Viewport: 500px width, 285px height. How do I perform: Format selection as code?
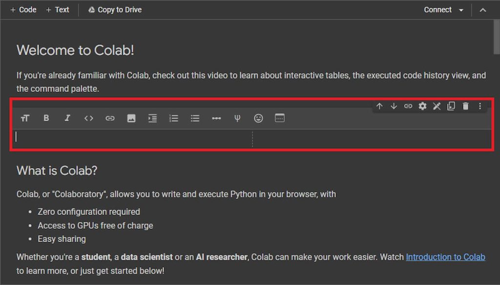pyautogui.click(x=88, y=118)
